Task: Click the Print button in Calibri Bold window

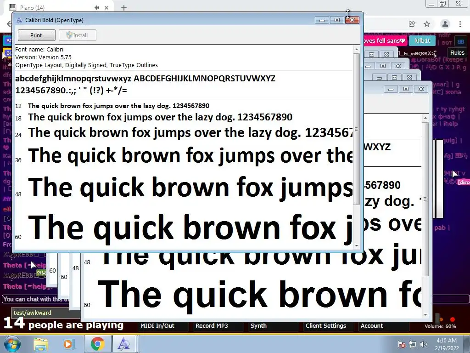Action: pyautogui.click(x=37, y=35)
